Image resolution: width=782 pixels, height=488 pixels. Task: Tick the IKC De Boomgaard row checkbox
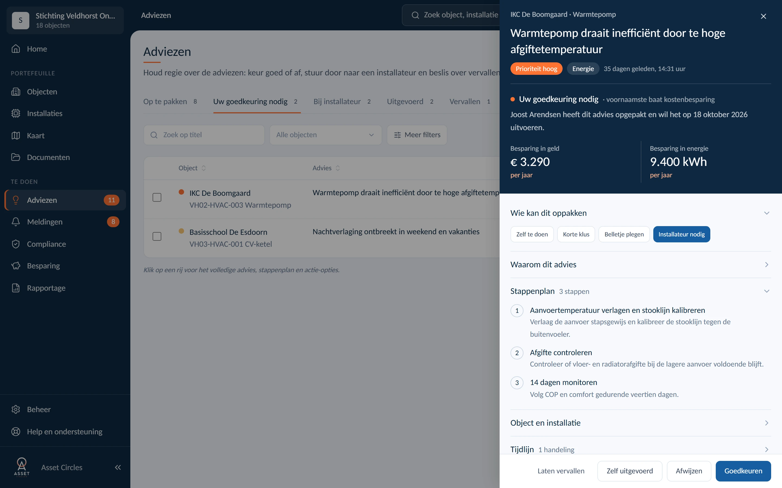pyautogui.click(x=157, y=197)
